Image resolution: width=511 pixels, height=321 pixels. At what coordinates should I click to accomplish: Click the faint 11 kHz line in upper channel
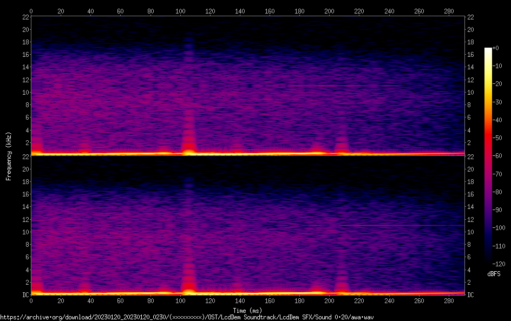click(x=379, y=86)
